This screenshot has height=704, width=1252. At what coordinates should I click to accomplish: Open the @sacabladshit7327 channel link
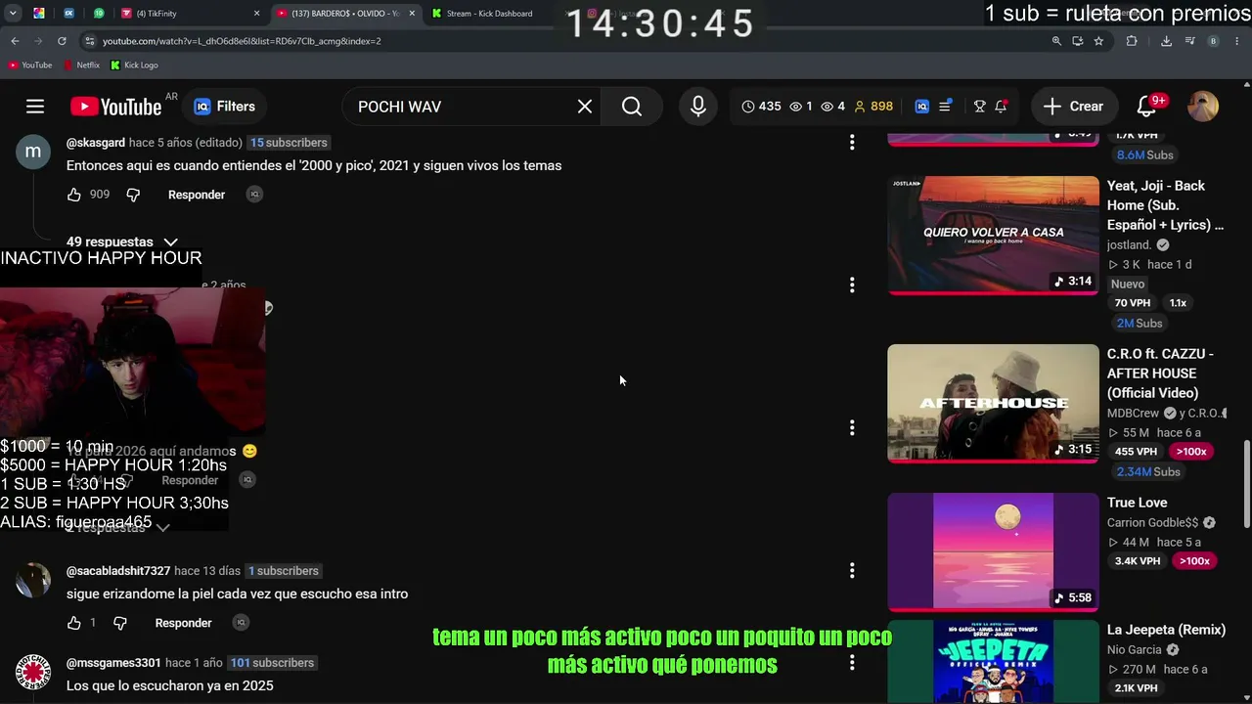[x=118, y=571]
